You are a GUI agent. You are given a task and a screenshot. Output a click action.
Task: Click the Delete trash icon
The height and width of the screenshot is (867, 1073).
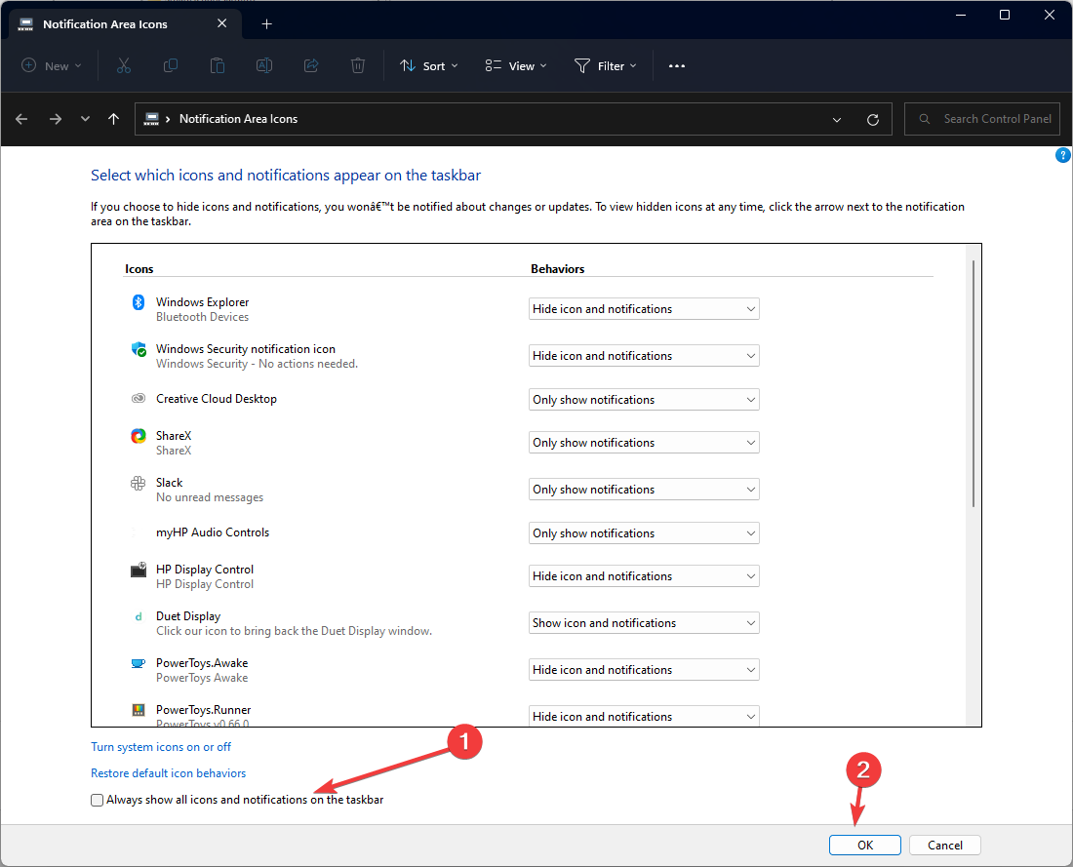click(x=358, y=65)
